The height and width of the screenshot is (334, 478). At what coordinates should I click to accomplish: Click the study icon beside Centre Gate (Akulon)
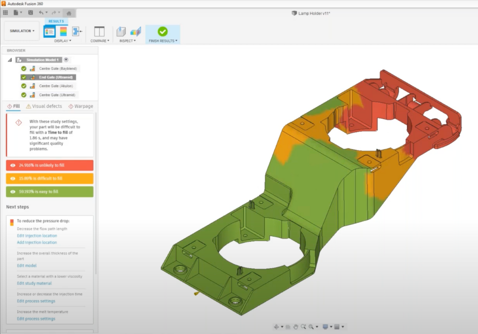pos(33,86)
